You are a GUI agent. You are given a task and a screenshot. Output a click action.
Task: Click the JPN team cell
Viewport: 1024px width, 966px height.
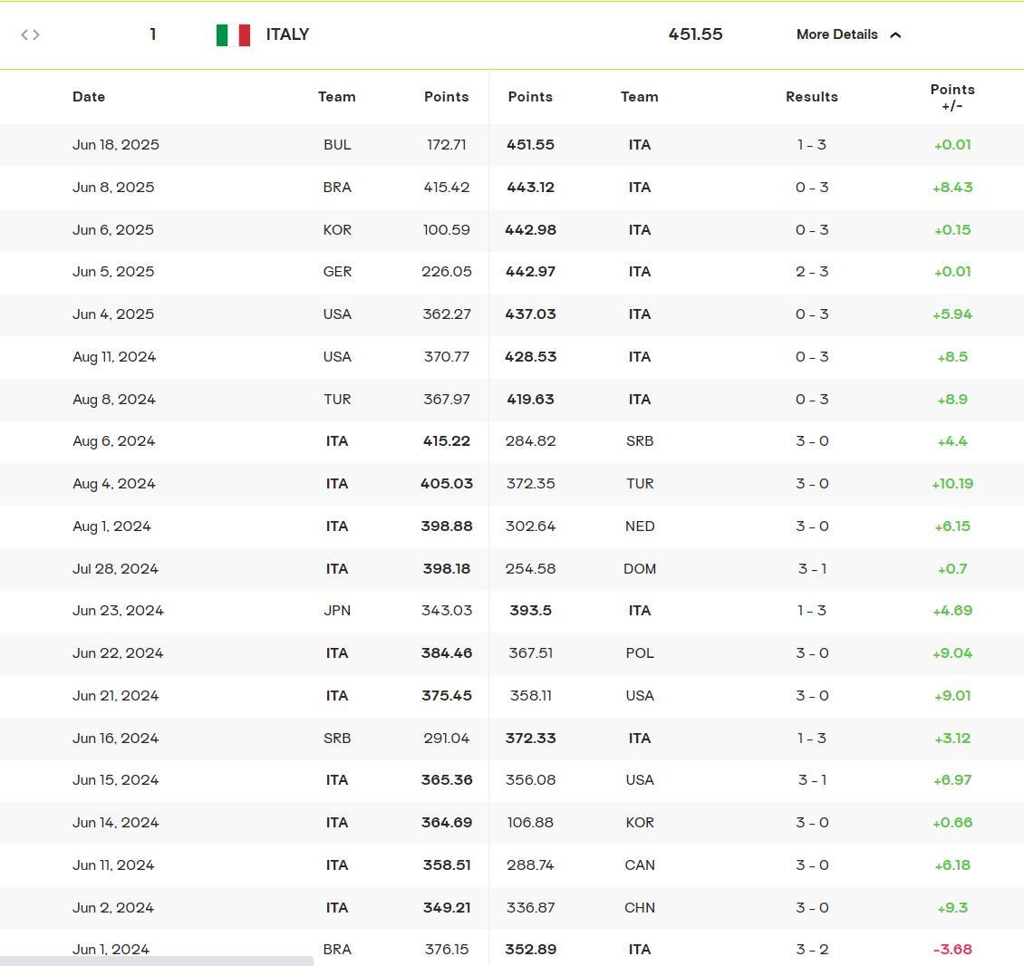pos(337,611)
